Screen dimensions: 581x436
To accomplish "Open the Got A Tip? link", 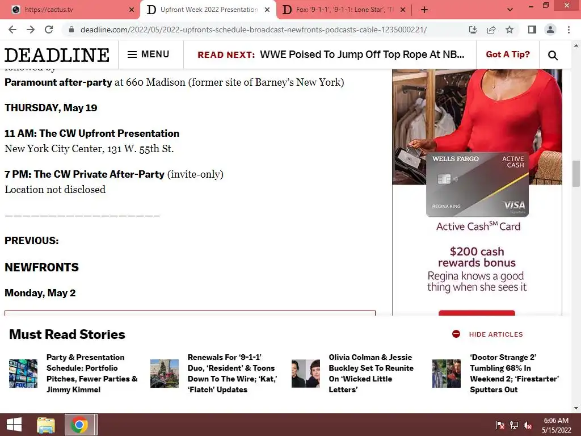I will [508, 54].
